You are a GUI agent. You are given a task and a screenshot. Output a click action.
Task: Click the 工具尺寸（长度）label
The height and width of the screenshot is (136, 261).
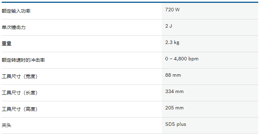click(19, 93)
